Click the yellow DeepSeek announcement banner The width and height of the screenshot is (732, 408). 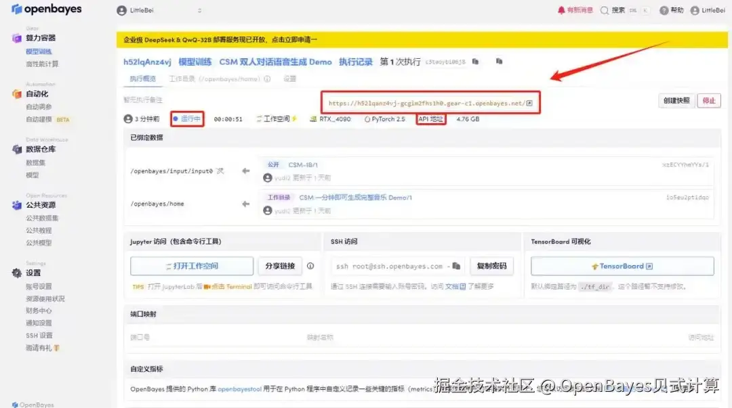pos(422,40)
